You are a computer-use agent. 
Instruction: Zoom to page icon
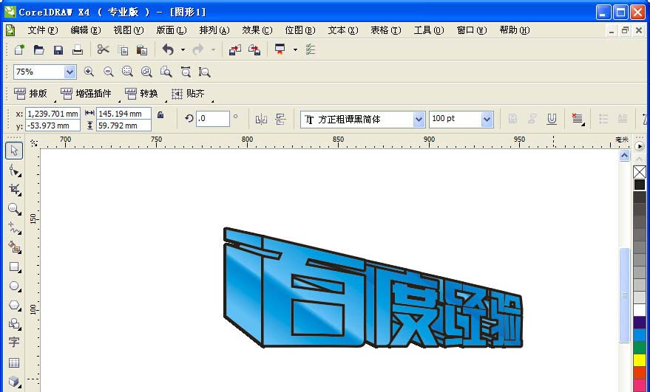click(x=166, y=72)
